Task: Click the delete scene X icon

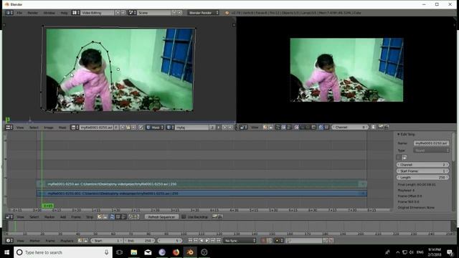Action: point(179,13)
